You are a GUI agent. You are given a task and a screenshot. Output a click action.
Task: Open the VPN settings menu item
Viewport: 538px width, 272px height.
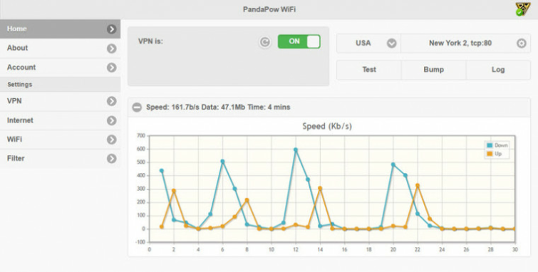click(60, 101)
